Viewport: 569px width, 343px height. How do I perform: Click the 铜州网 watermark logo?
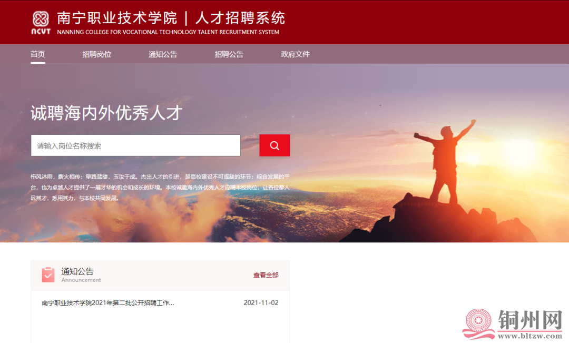[x=513, y=324]
